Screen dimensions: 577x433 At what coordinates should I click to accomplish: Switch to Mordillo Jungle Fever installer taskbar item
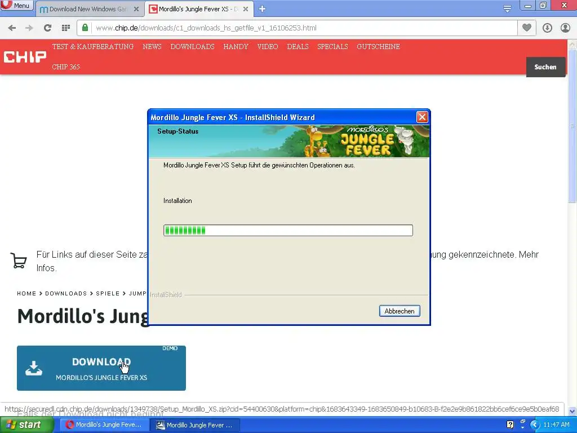click(x=195, y=425)
